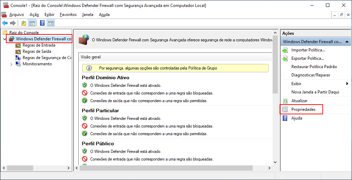Select Windows Defender Firewall tree item
The width and height of the screenshot is (352, 180).
pos(44,39)
